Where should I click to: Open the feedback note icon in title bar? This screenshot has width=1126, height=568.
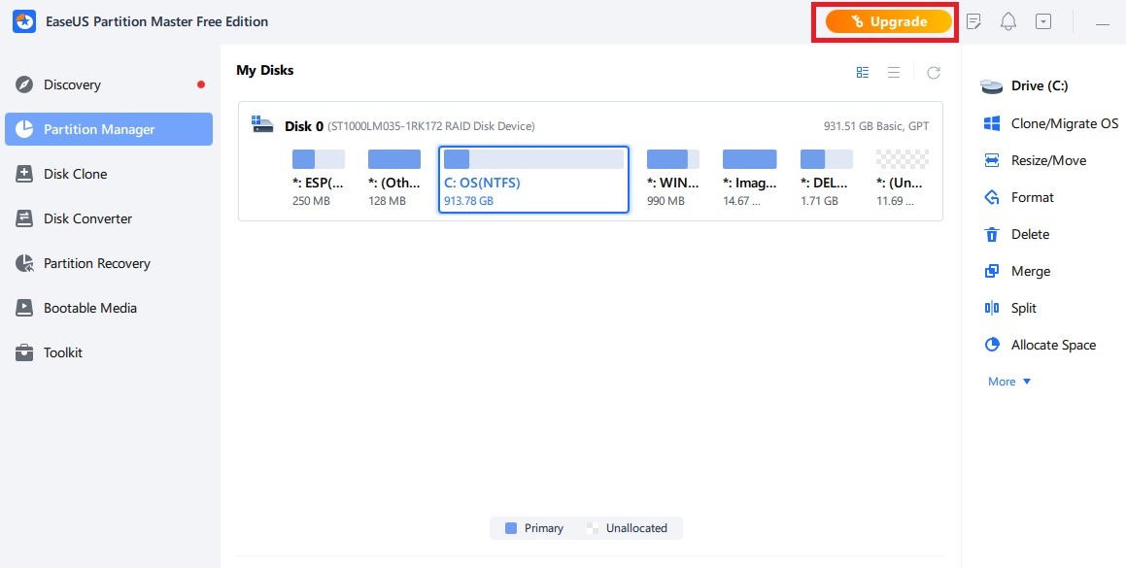973,21
